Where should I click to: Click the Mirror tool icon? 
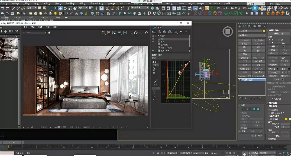(x=152, y=8)
